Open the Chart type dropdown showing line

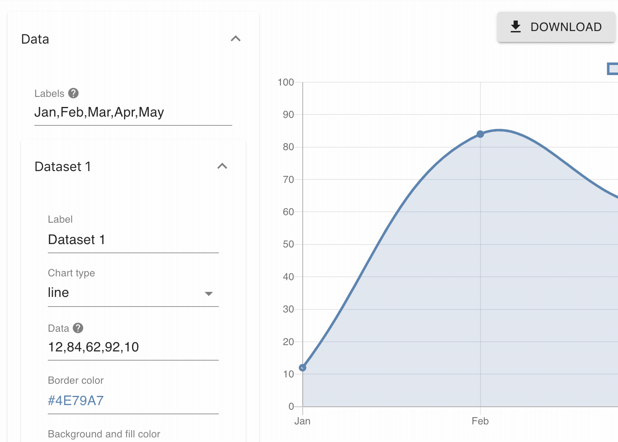point(133,293)
